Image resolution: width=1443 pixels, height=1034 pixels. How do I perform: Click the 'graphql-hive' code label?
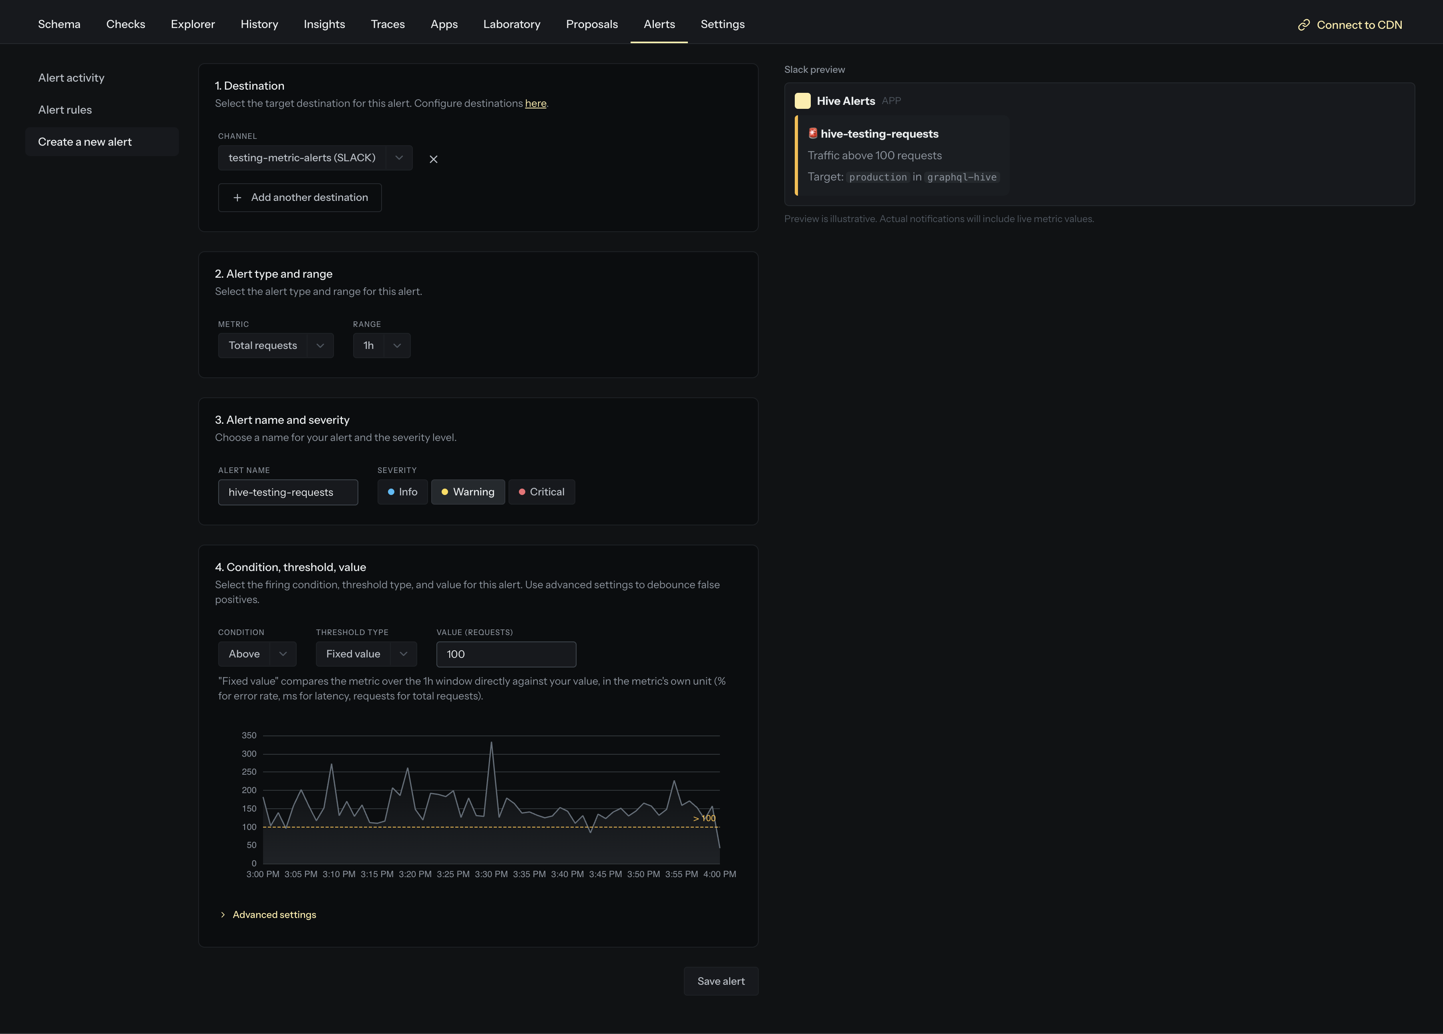[x=962, y=177]
